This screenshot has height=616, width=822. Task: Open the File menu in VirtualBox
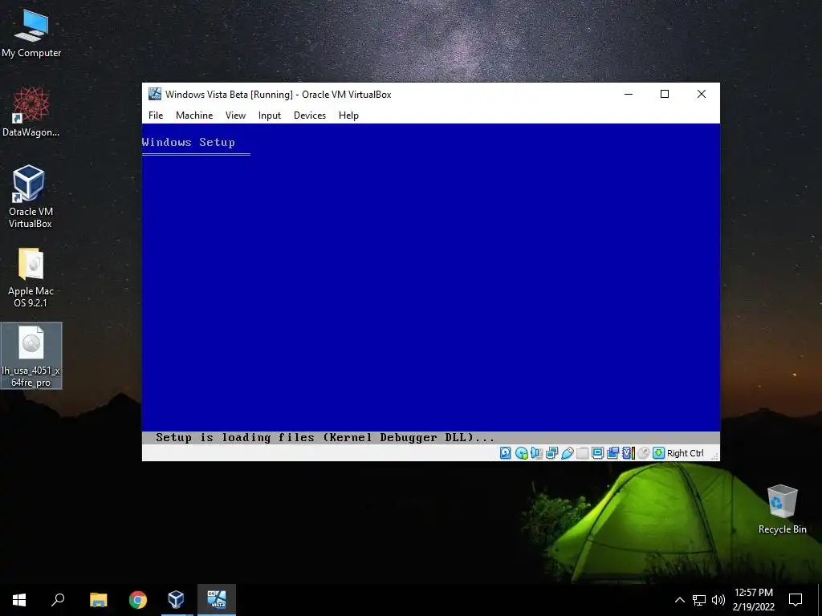156,115
